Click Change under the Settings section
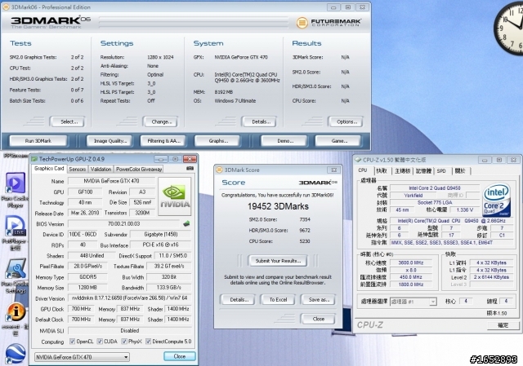This screenshot has height=366, width=523. click(x=161, y=121)
